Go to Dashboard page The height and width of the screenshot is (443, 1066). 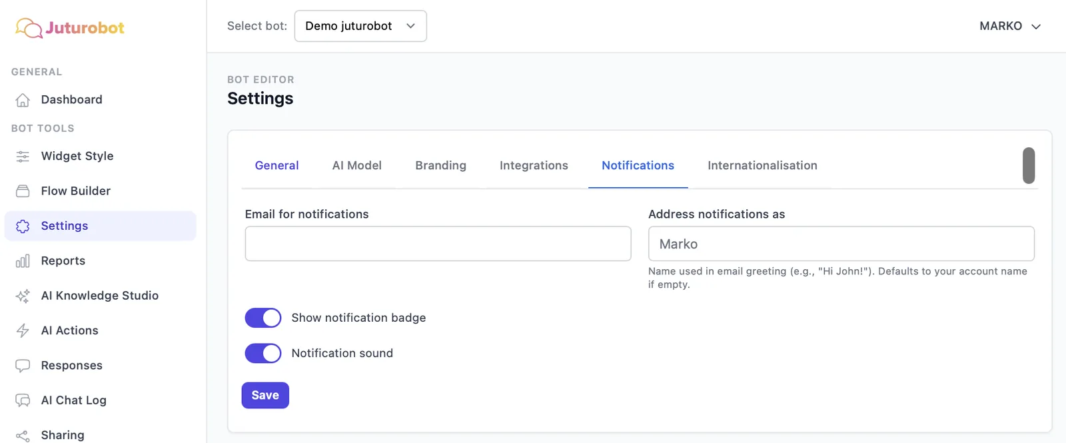(100, 100)
